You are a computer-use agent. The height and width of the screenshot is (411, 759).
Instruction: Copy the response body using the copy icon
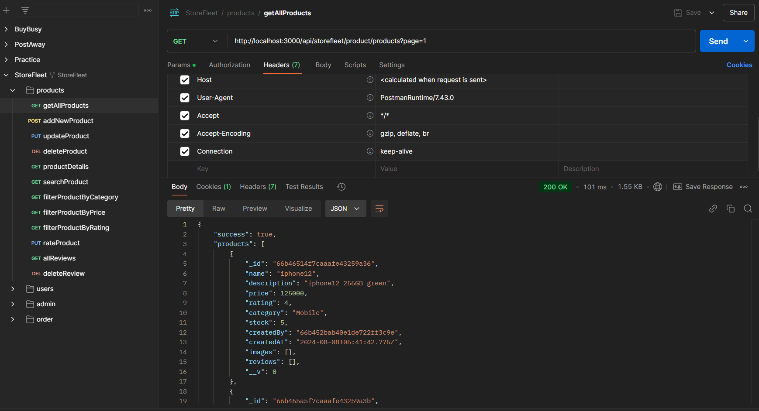click(731, 209)
